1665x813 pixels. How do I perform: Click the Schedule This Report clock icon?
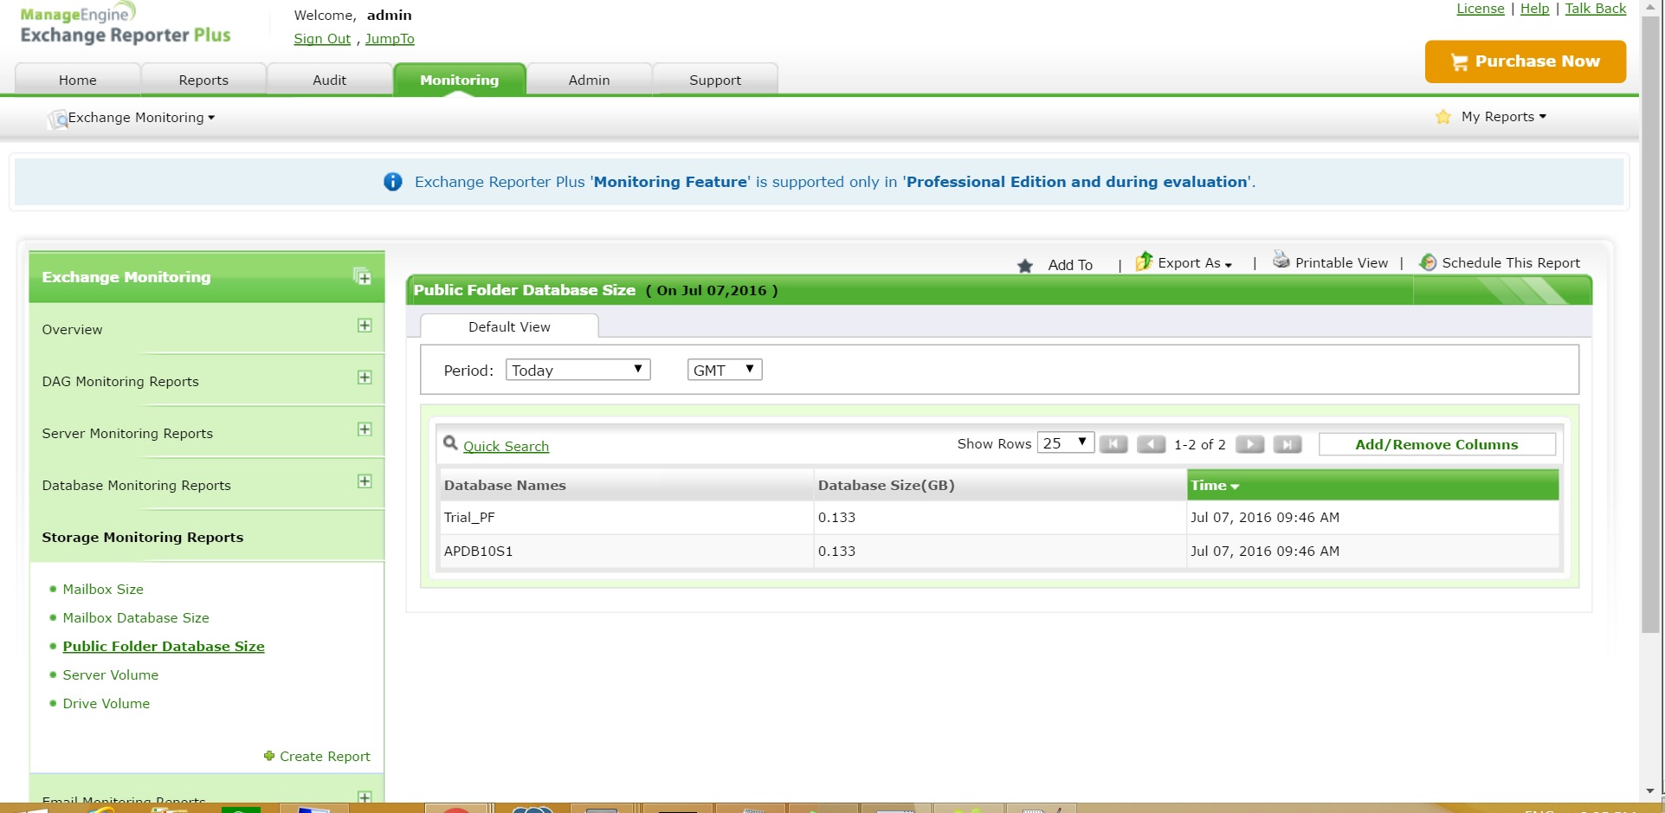pyautogui.click(x=1428, y=262)
